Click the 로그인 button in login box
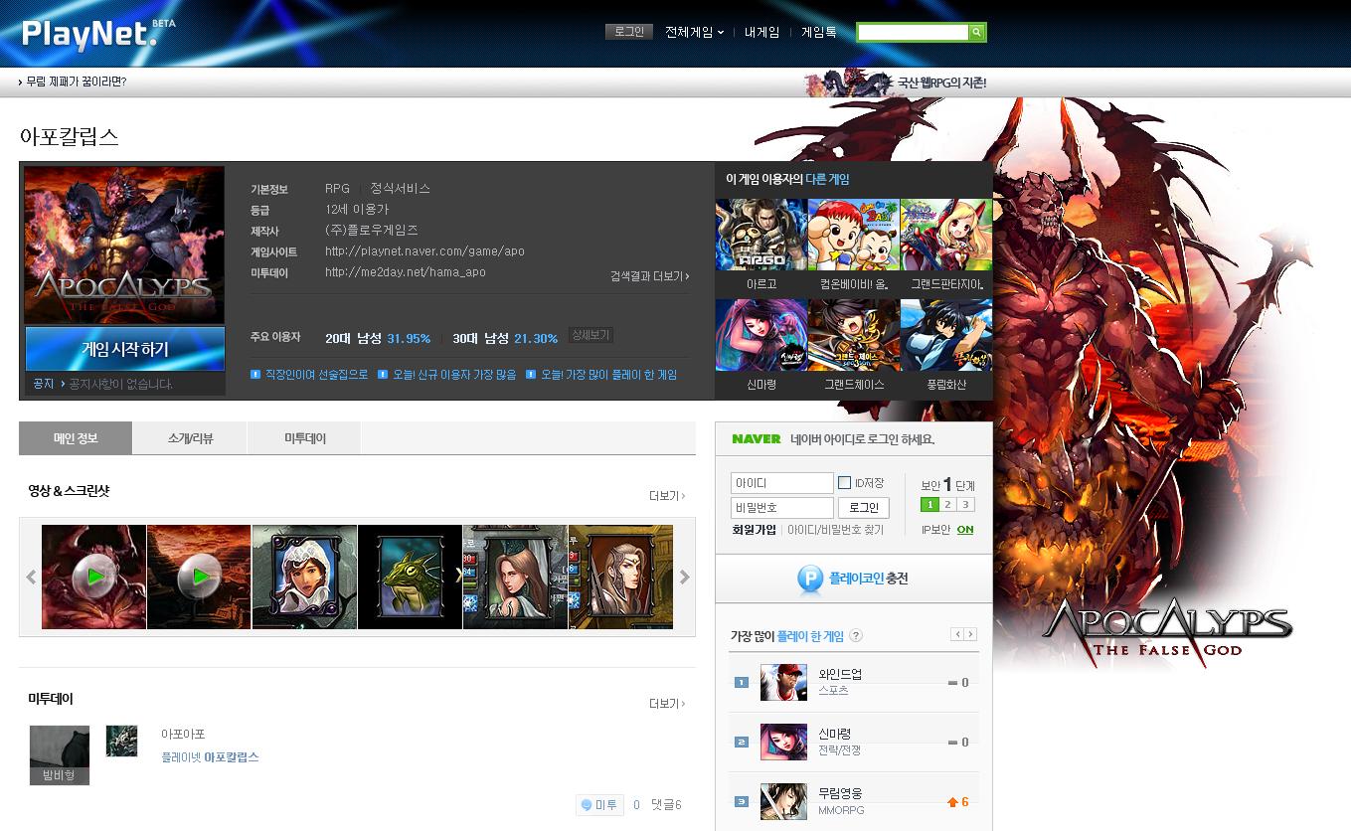The width and height of the screenshot is (1351, 831). coord(864,508)
